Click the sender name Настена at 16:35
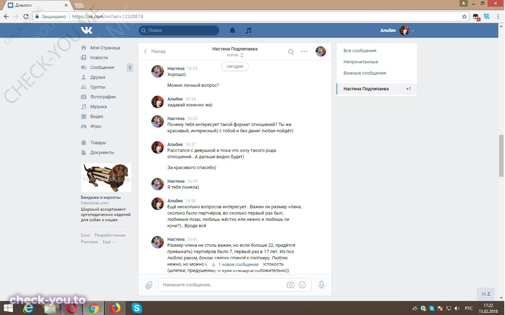This screenshot has width=505, height=315. click(x=176, y=119)
